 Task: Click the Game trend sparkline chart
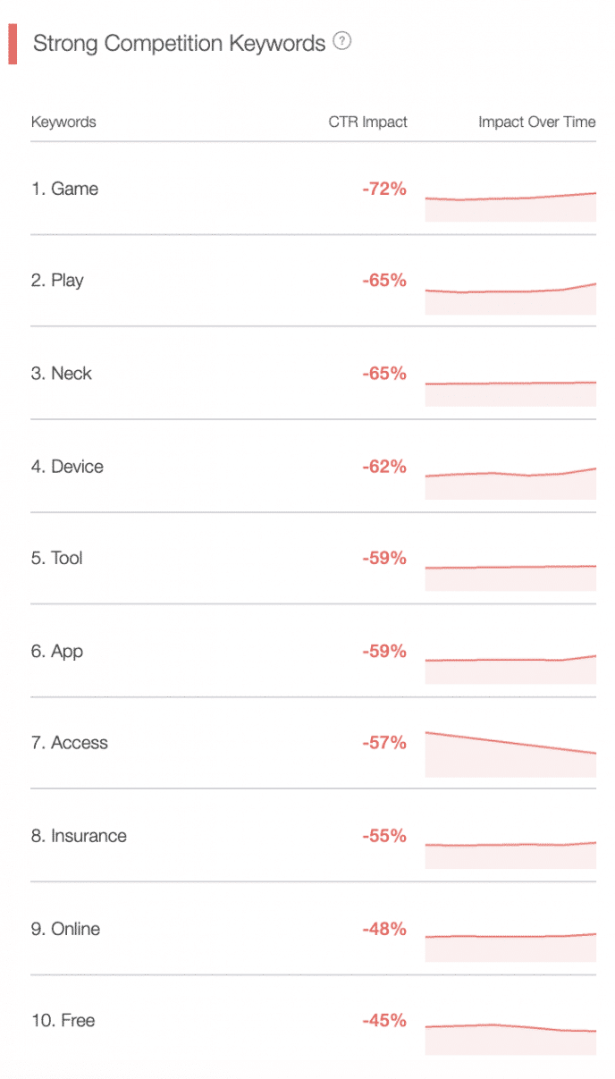(510, 206)
